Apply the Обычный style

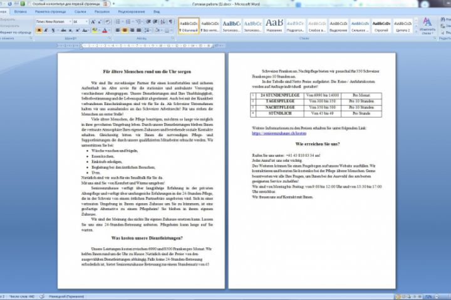189,26
